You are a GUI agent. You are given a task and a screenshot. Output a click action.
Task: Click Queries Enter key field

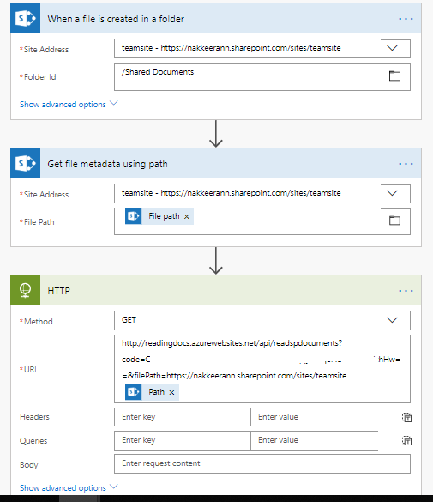tap(183, 440)
